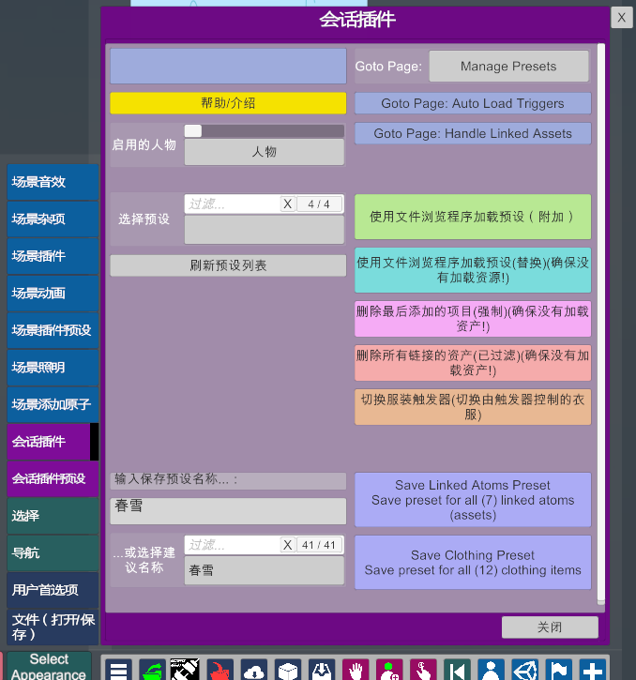Open the suggested name dropdown showing 春雪

coord(264,570)
